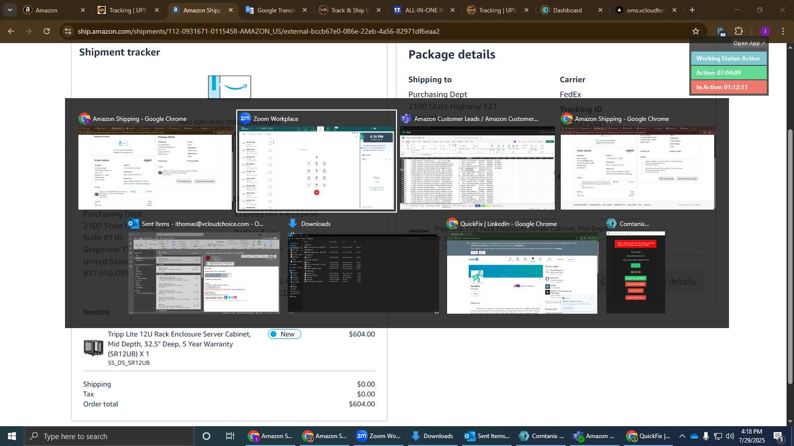Open QuickFix Chrome from the taskbar
Viewport: 794px width, 446px height.
point(649,436)
